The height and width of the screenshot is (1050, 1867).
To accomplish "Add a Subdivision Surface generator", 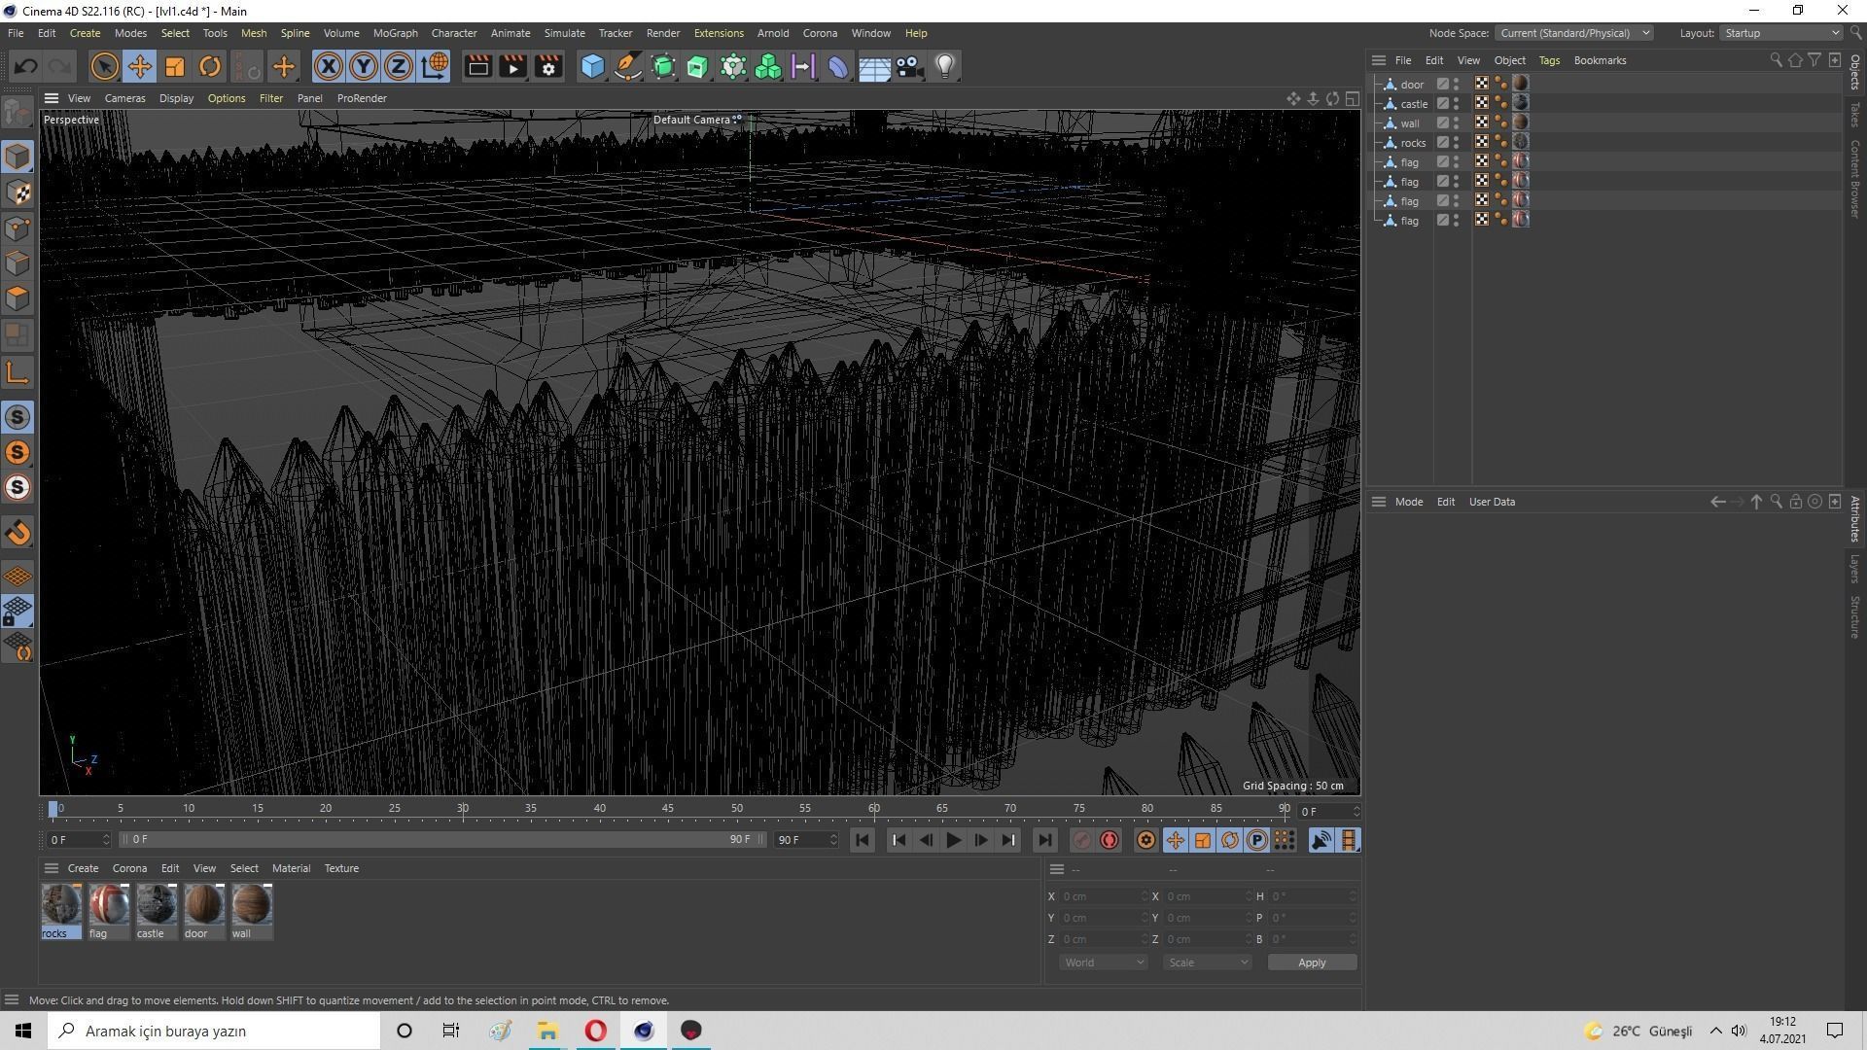I will coord(663,66).
